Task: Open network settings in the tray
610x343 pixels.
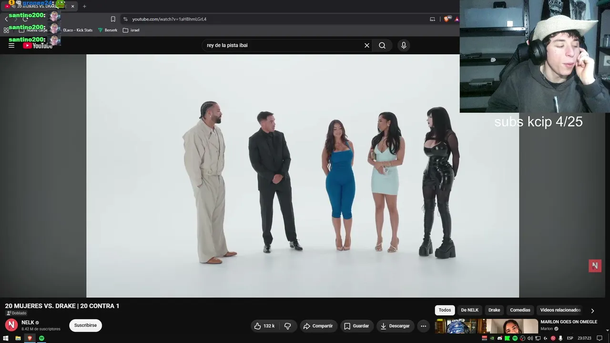Action: [538, 338]
